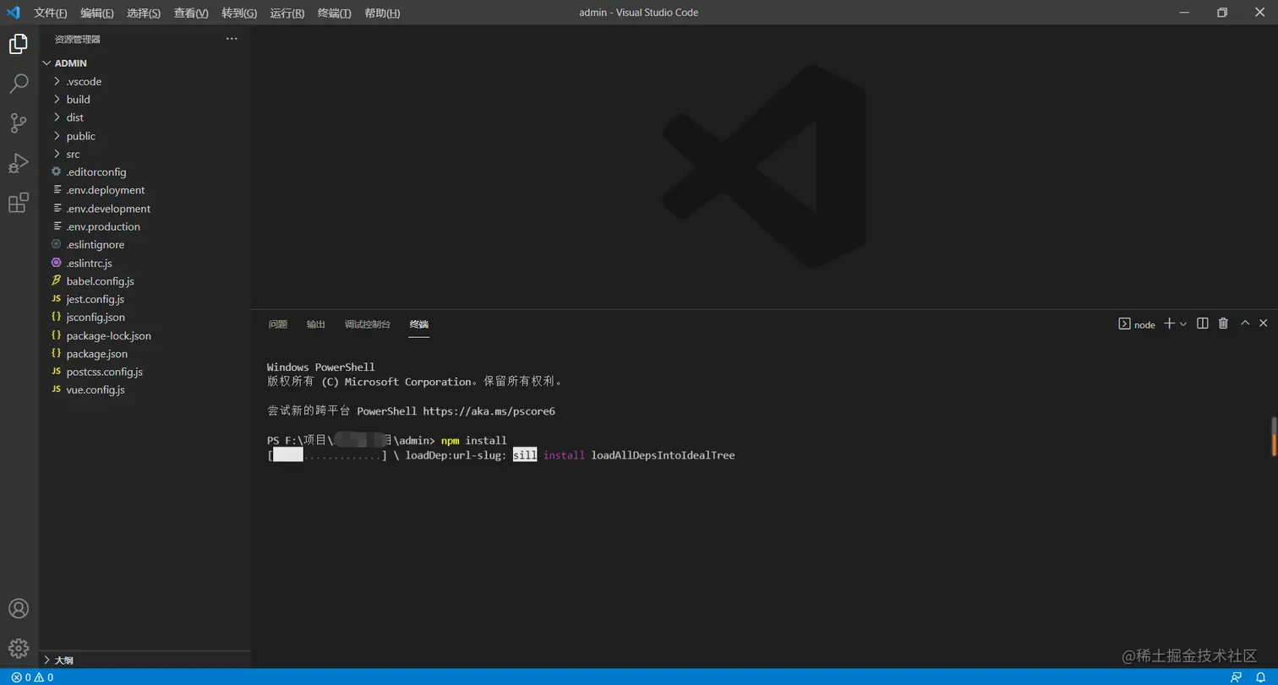Create a new terminal with plus icon
Image resolution: width=1278 pixels, height=685 pixels.
click(1170, 323)
